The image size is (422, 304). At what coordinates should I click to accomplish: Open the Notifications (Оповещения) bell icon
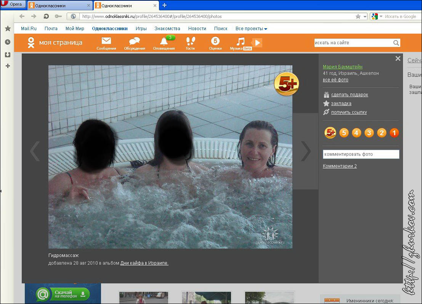164,41
